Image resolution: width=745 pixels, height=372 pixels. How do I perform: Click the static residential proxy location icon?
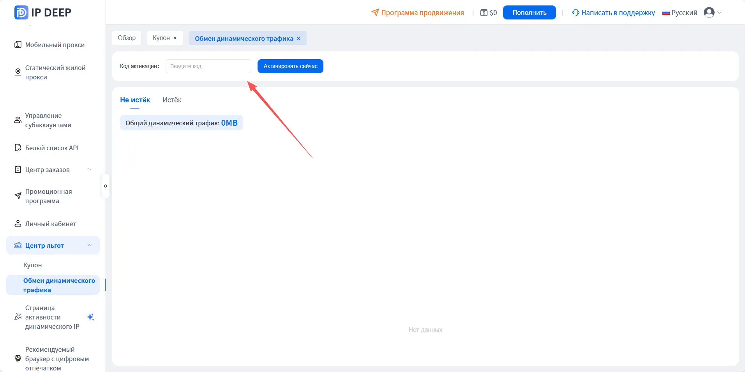pyautogui.click(x=18, y=72)
